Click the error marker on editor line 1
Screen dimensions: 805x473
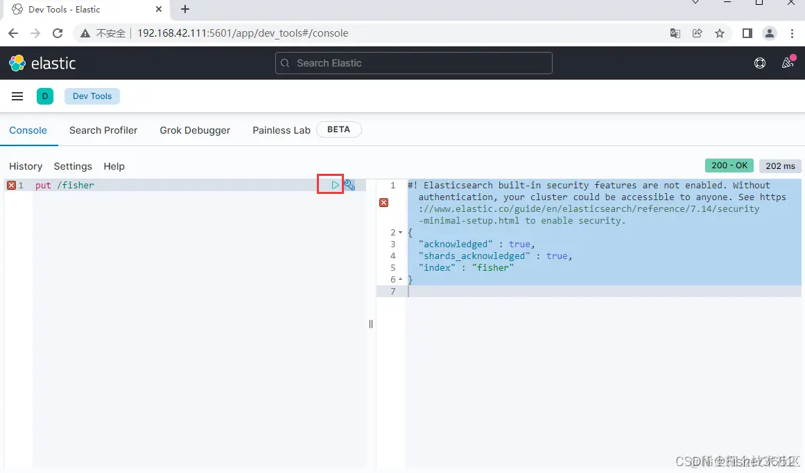click(11, 185)
